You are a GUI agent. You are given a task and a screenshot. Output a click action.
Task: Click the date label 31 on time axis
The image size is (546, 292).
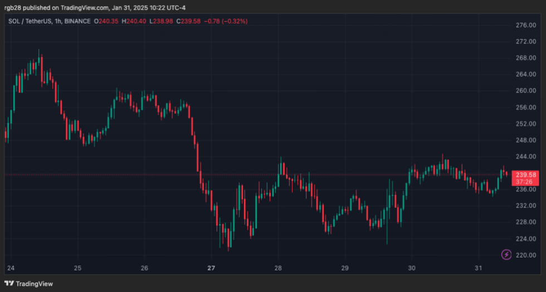pyautogui.click(x=478, y=268)
